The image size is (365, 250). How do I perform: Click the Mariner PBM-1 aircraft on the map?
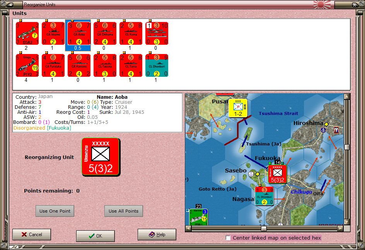[198, 217]
